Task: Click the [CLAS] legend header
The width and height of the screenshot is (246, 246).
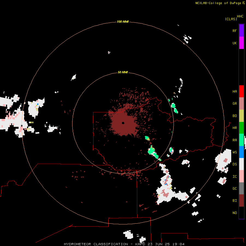Action: coord(231,19)
